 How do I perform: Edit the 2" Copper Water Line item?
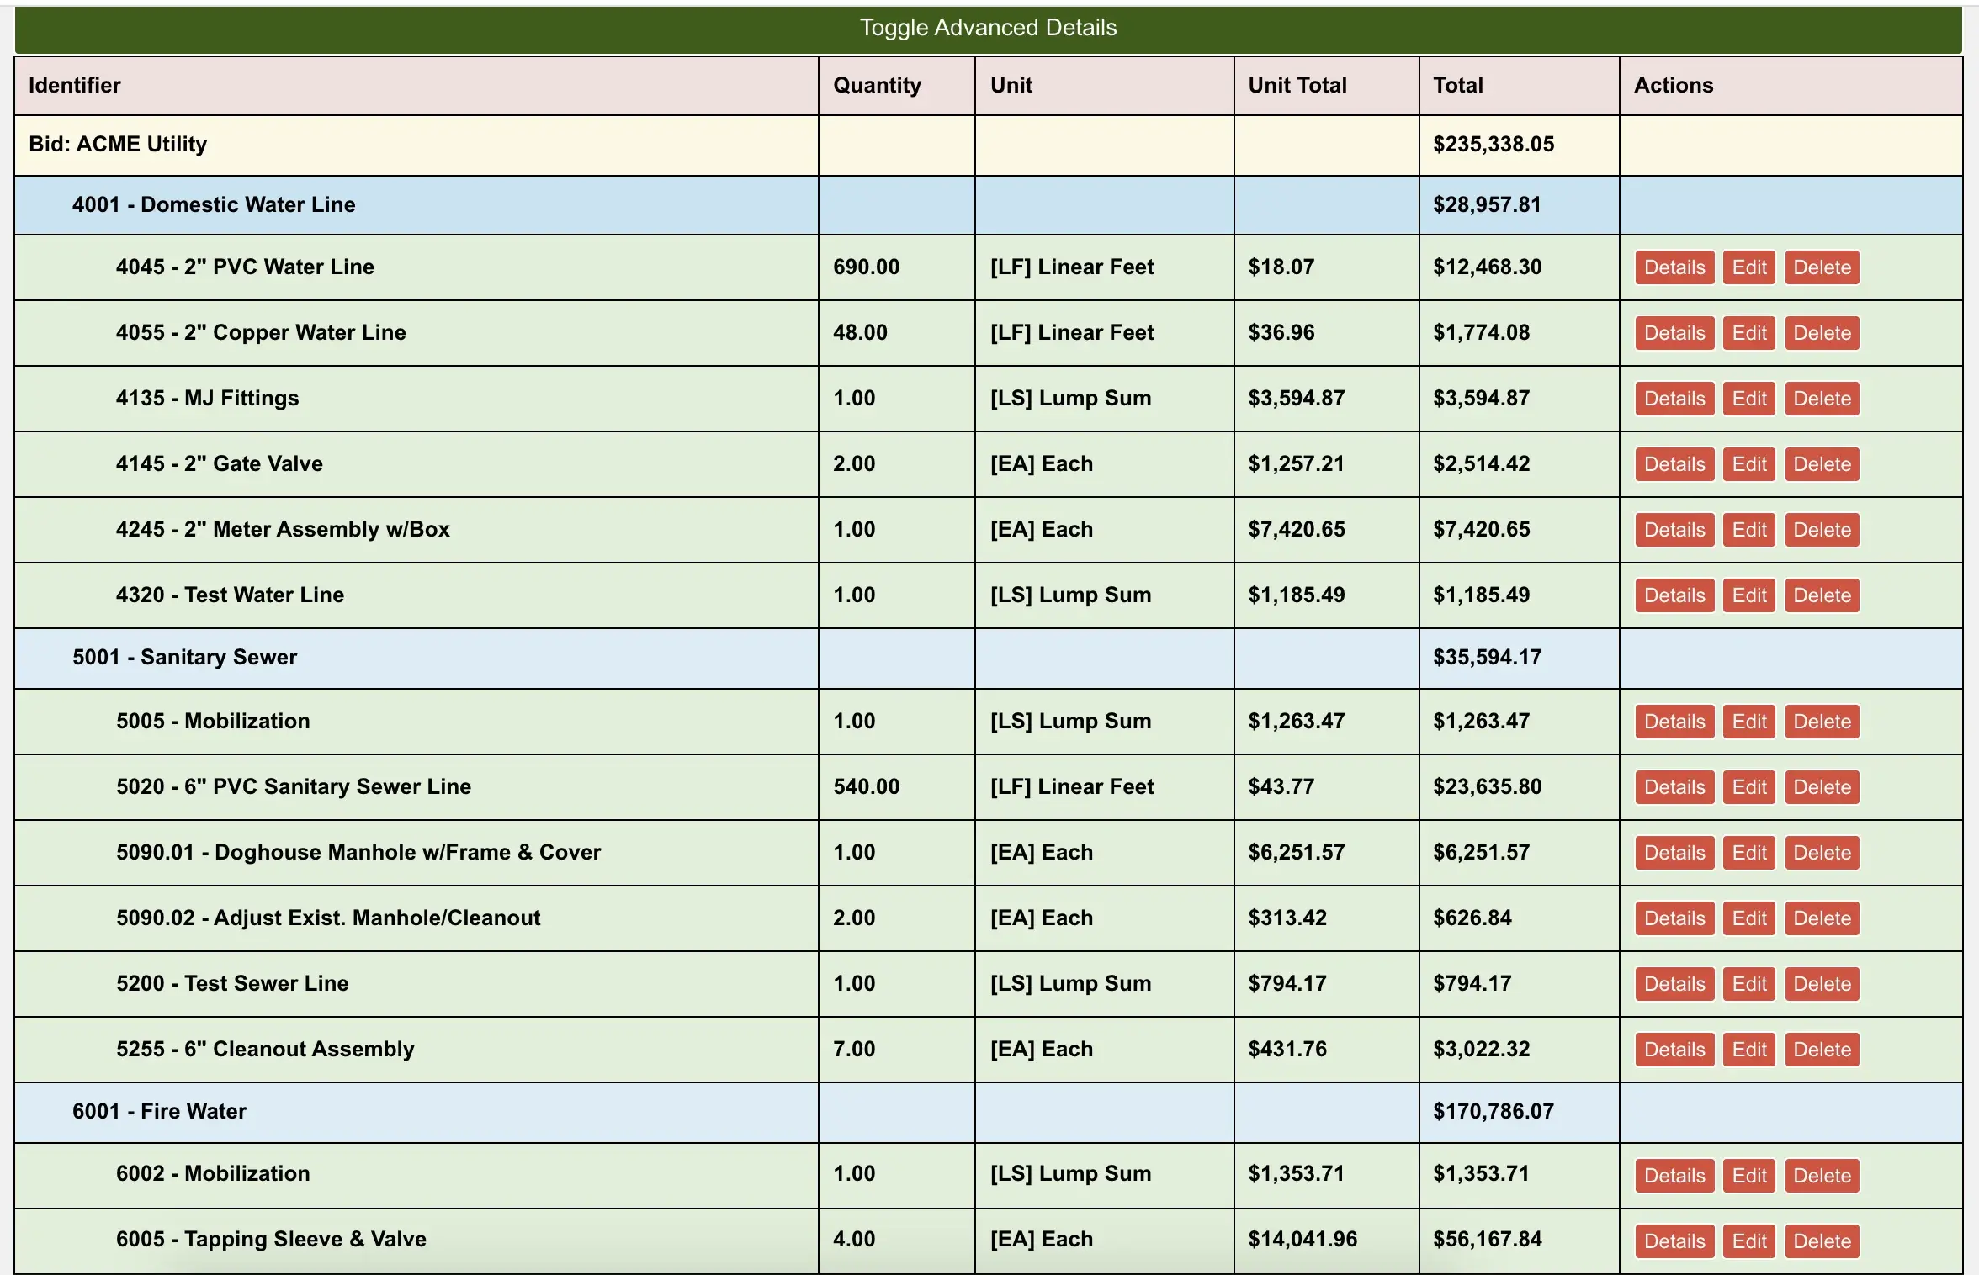point(1748,333)
